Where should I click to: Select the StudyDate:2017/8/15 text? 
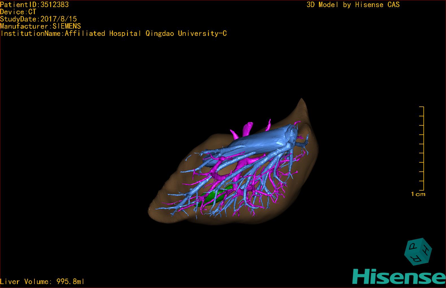tap(38, 19)
